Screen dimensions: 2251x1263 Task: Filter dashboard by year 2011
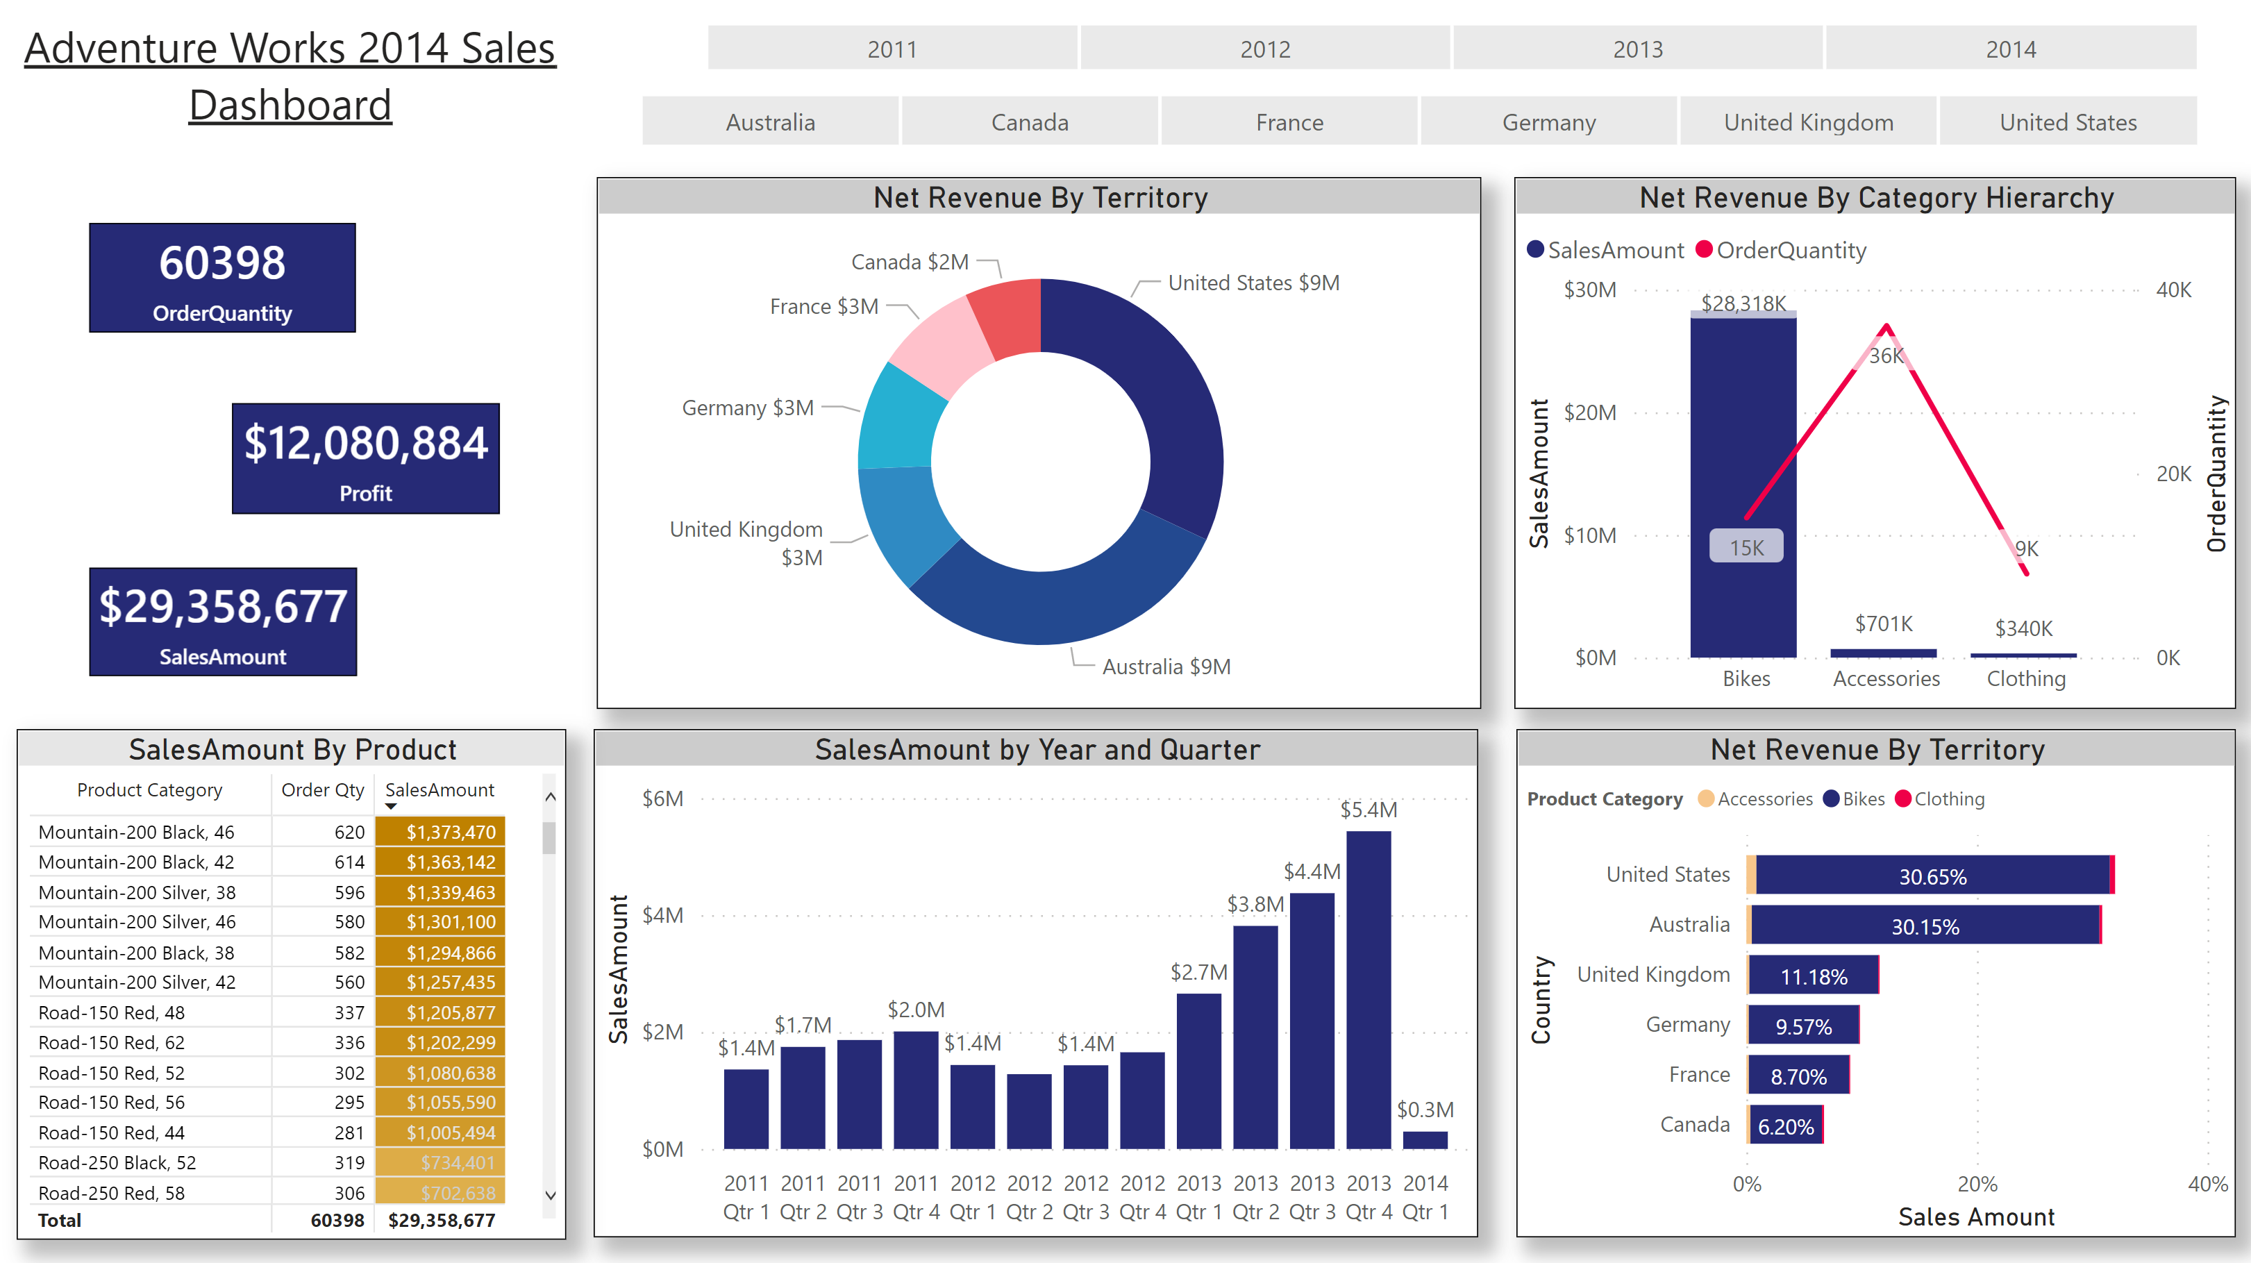pos(892,48)
